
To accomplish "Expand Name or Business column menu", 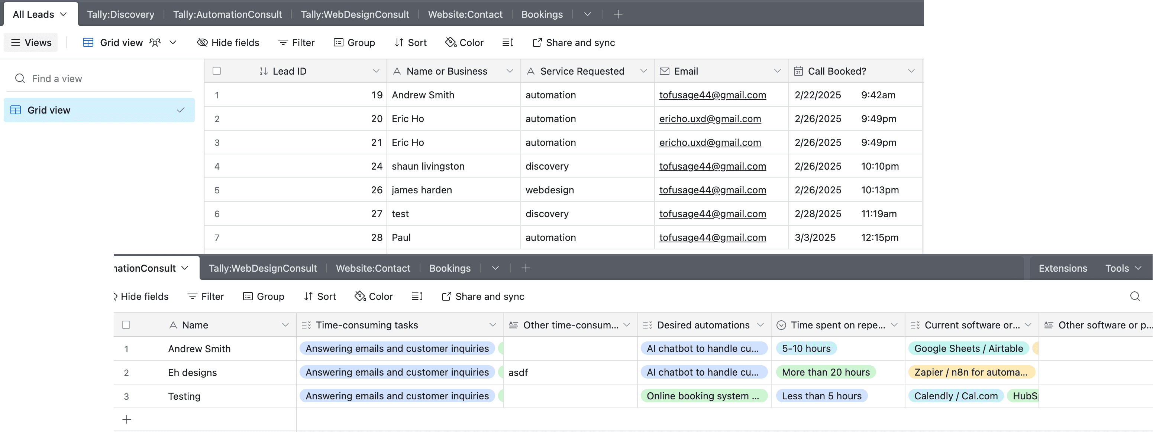I will [x=510, y=71].
